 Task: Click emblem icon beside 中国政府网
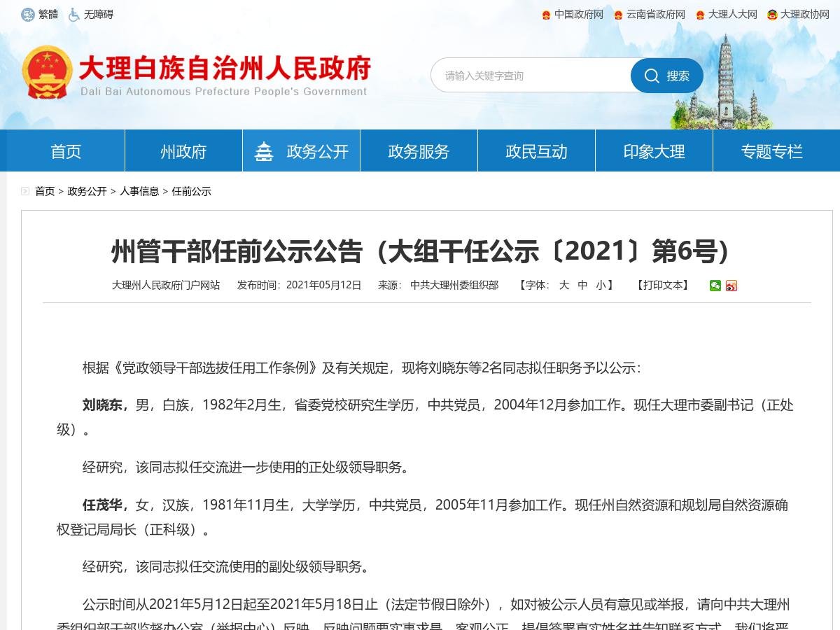(546, 15)
